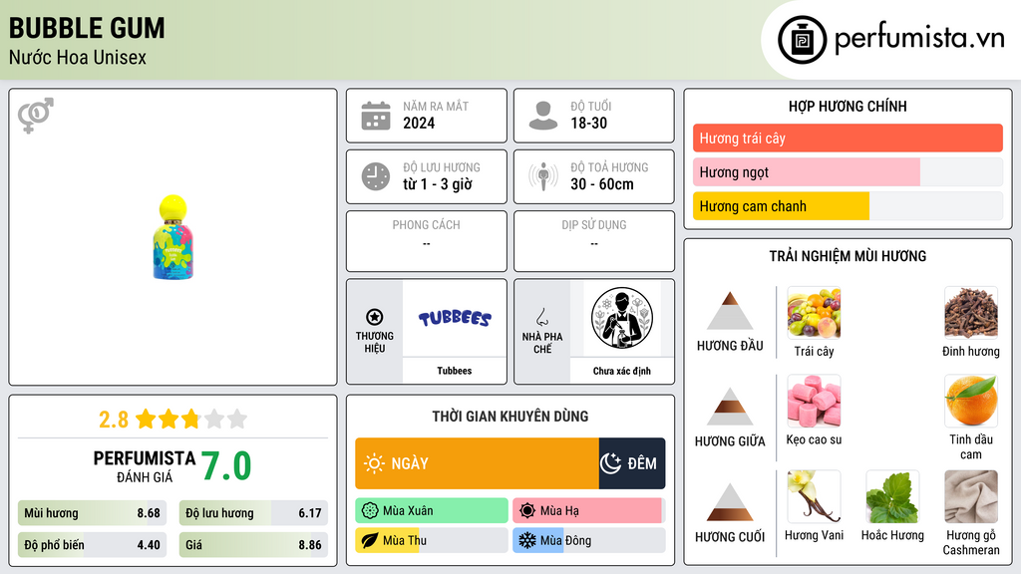Click the Hương ngọt accord bar
The width and height of the screenshot is (1021, 574).
(x=848, y=172)
